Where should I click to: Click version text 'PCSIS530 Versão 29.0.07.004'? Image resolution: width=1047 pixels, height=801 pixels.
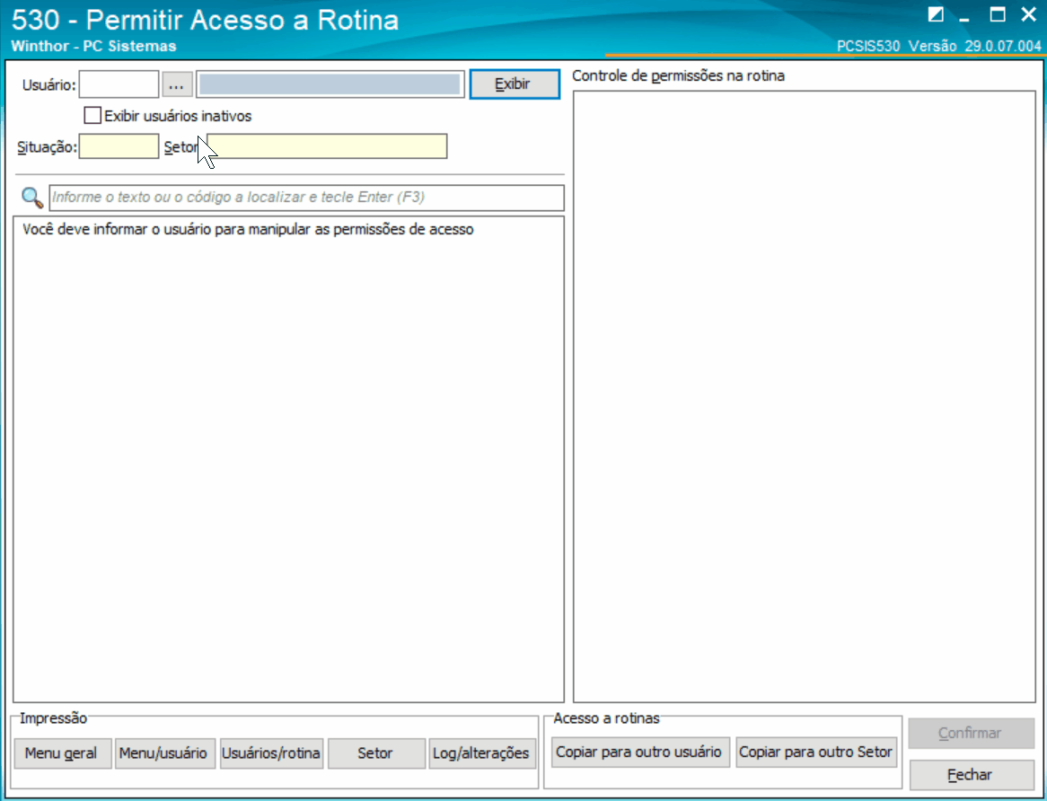point(939,46)
